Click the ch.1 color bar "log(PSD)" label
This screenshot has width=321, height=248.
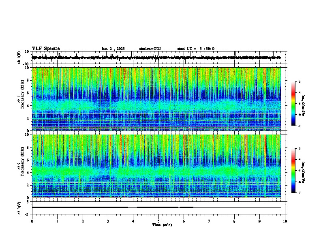303,106
